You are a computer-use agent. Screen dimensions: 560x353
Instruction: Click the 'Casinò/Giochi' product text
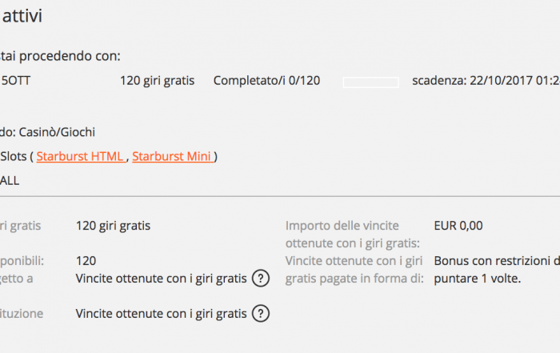click(x=60, y=132)
